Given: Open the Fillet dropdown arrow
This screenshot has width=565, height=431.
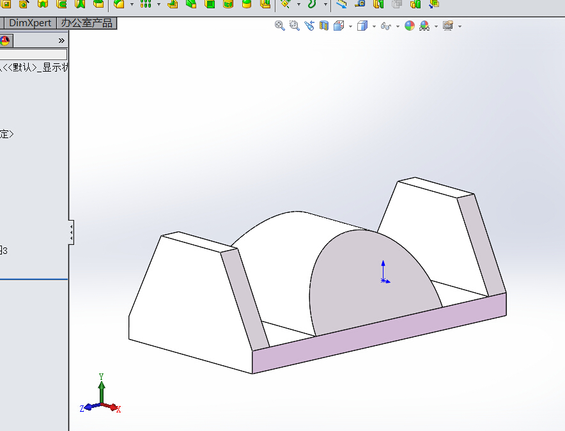Looking at the screenshot, I should 132,4.
